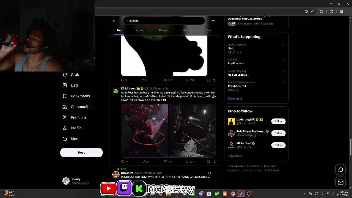
Task: Open KickChamp's profile avatar
Action: 116,90
